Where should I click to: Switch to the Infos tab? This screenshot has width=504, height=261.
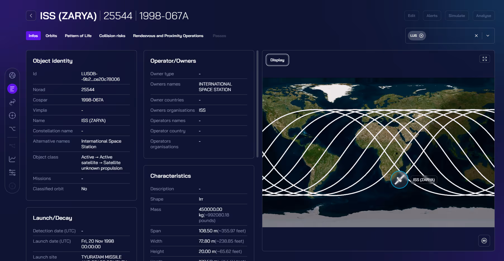(x=33, y=36)
